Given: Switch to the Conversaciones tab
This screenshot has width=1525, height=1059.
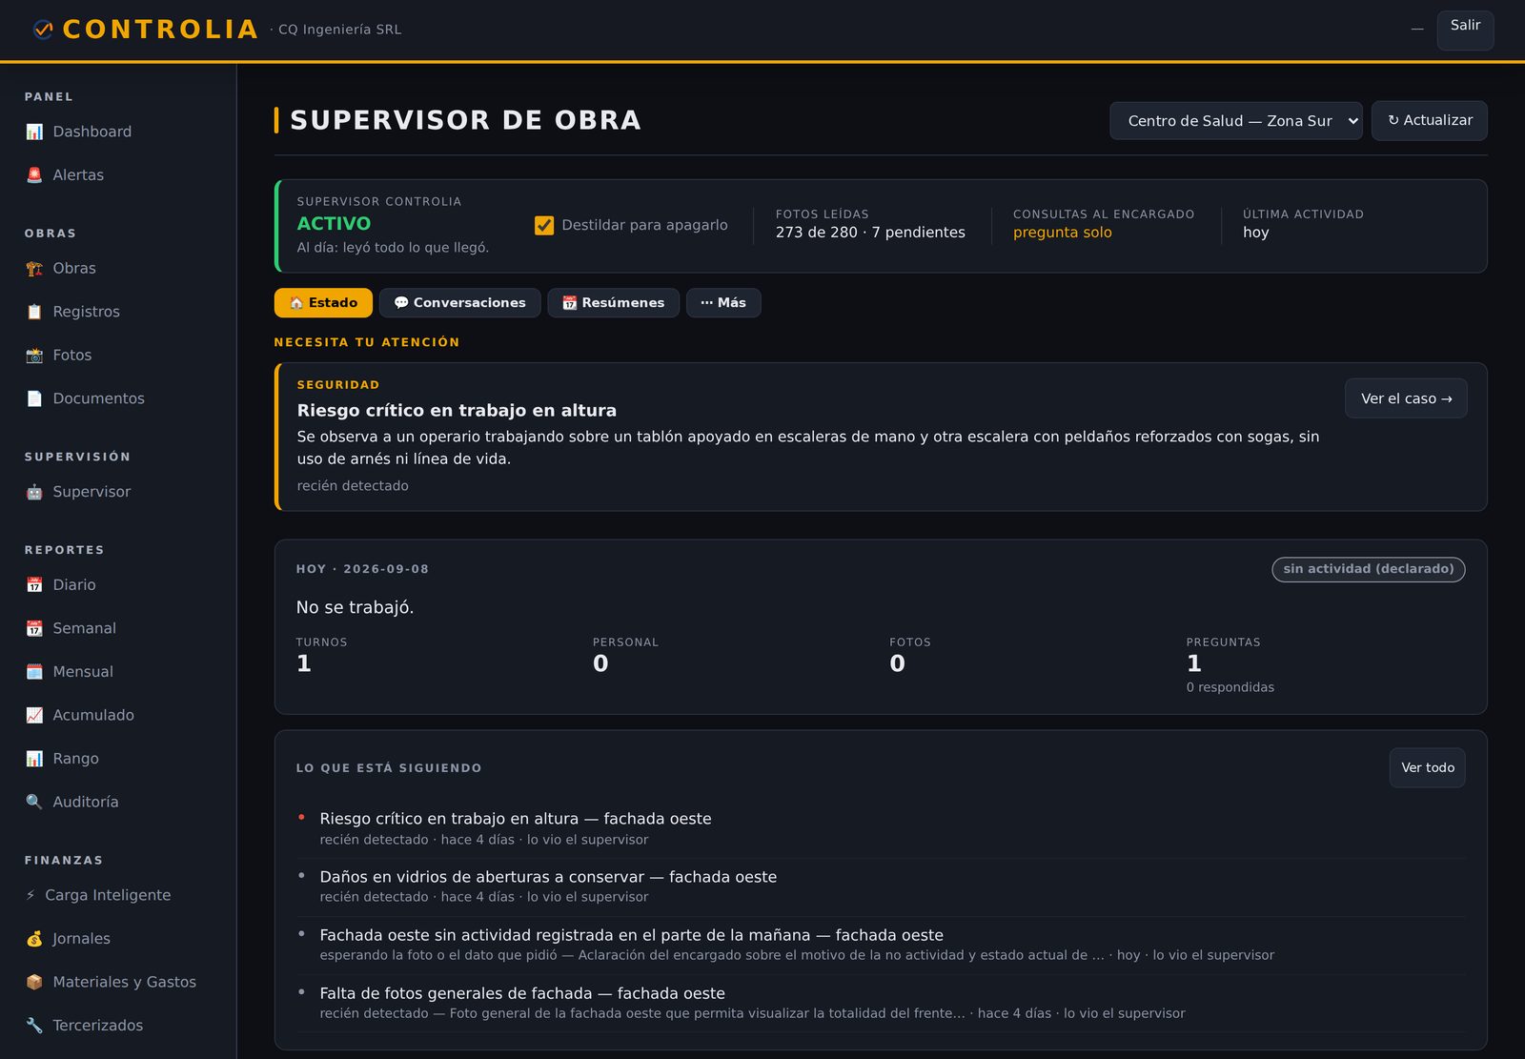Looking at the screenshot, I should click(x=459, y=303).
